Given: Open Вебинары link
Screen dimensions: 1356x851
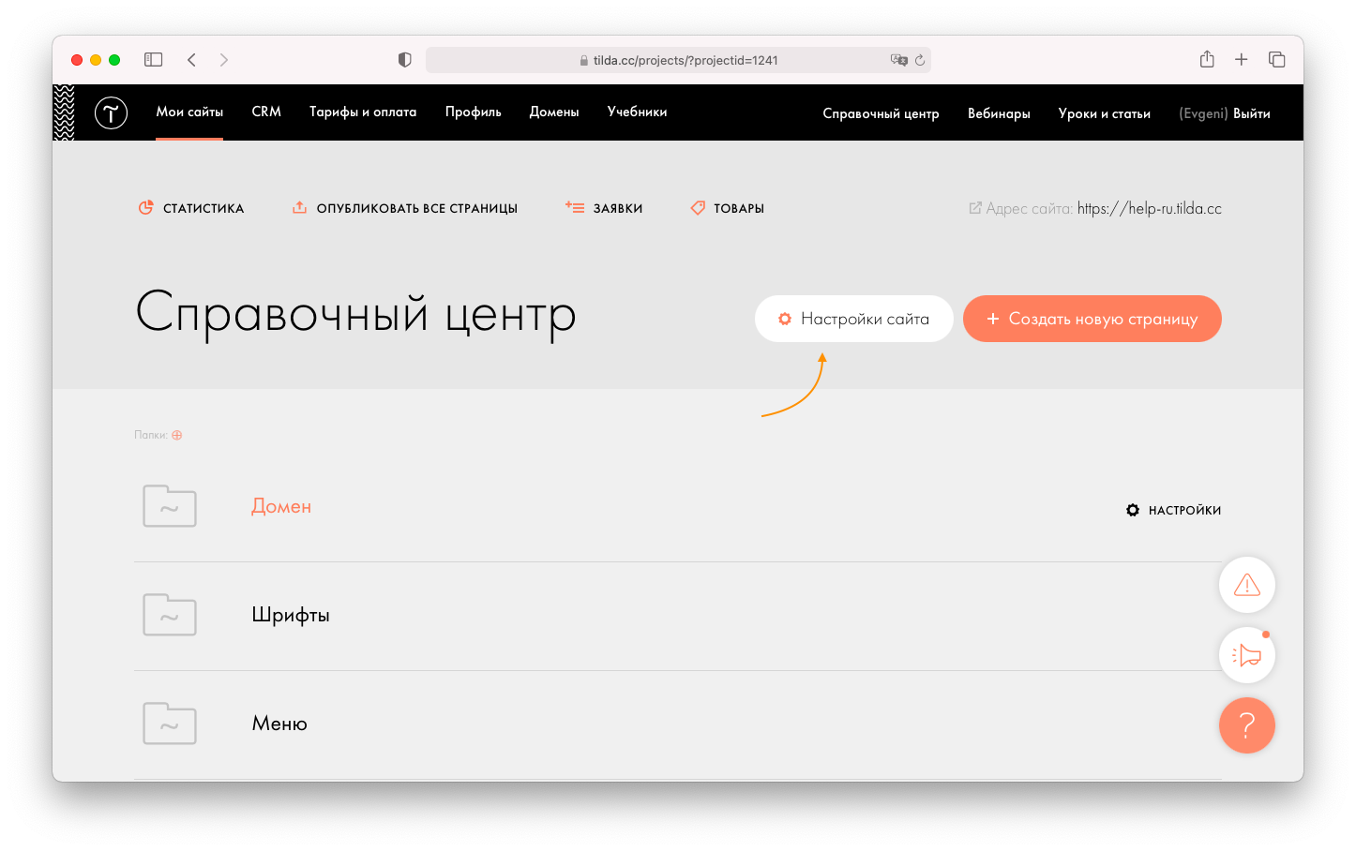Looking at the screenshot, I should pyautogui.click(x=999, y=113).
